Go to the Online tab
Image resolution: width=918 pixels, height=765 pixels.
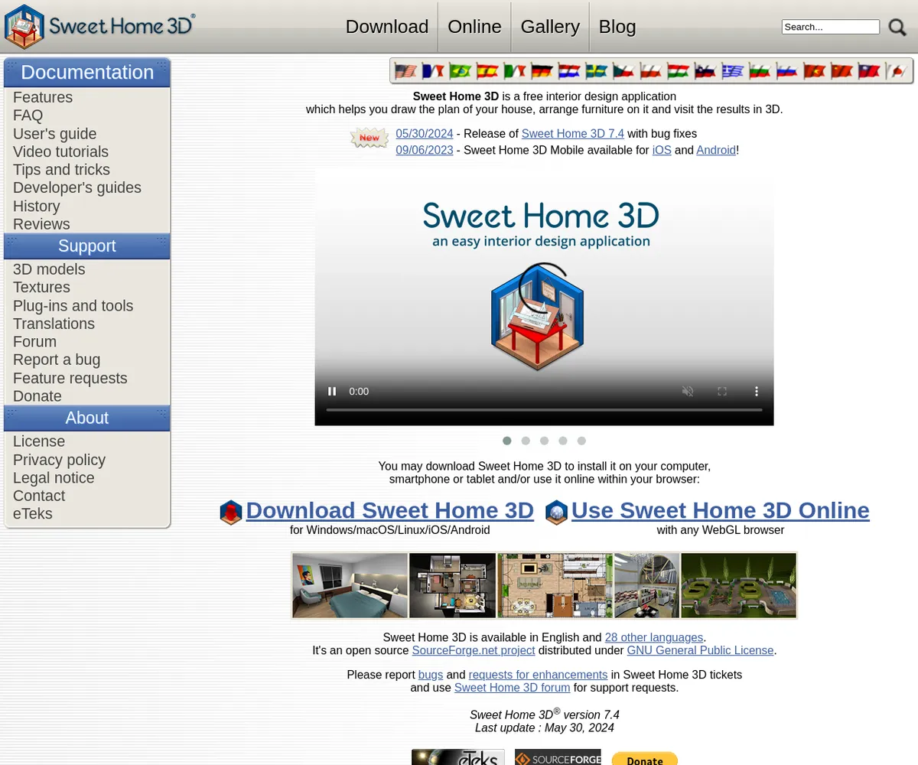(474, 27)
